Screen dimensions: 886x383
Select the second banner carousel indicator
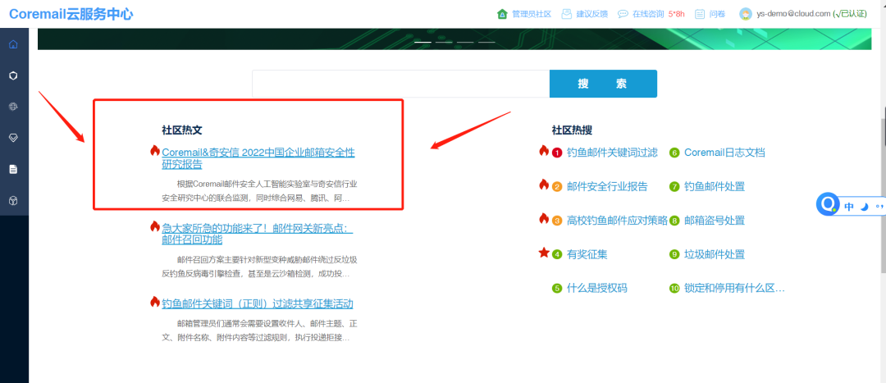[x=444, y=43]
